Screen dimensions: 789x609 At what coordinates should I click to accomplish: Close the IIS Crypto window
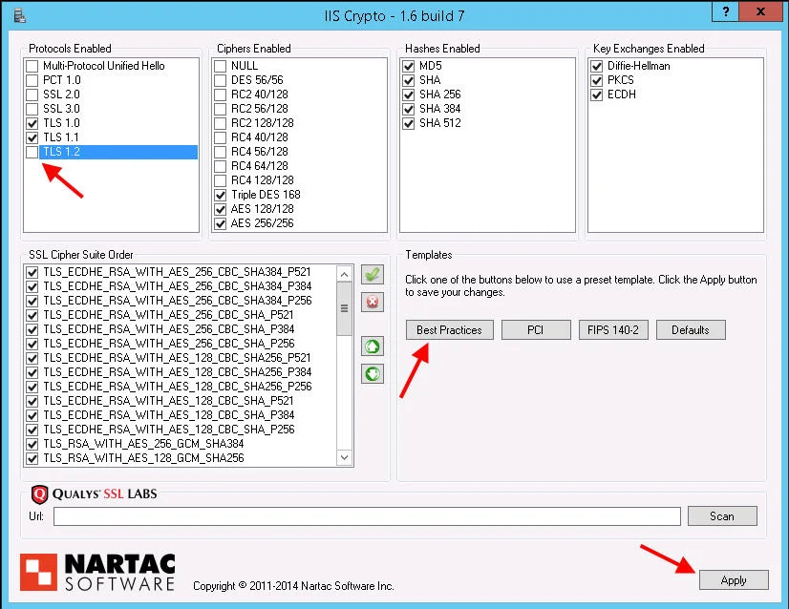[760, 11]
